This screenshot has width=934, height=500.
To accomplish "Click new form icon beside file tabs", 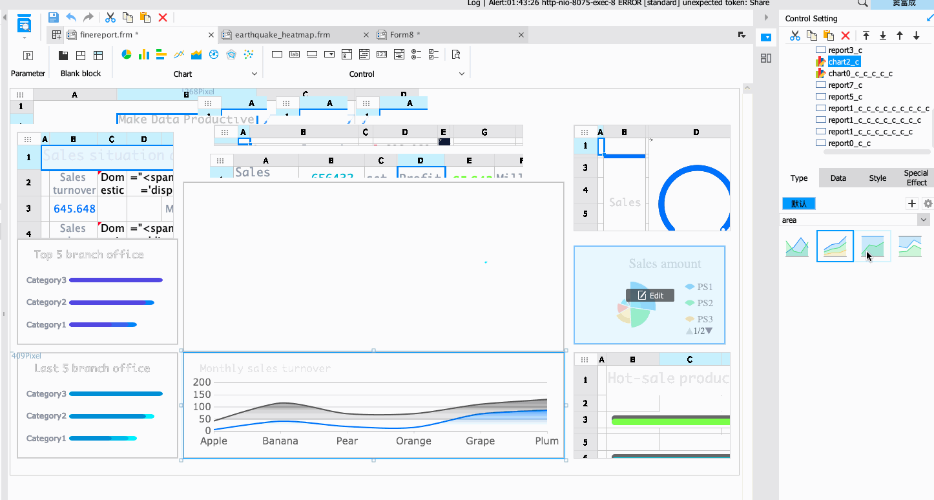I will pyautogui.click(x=57, y=34).
